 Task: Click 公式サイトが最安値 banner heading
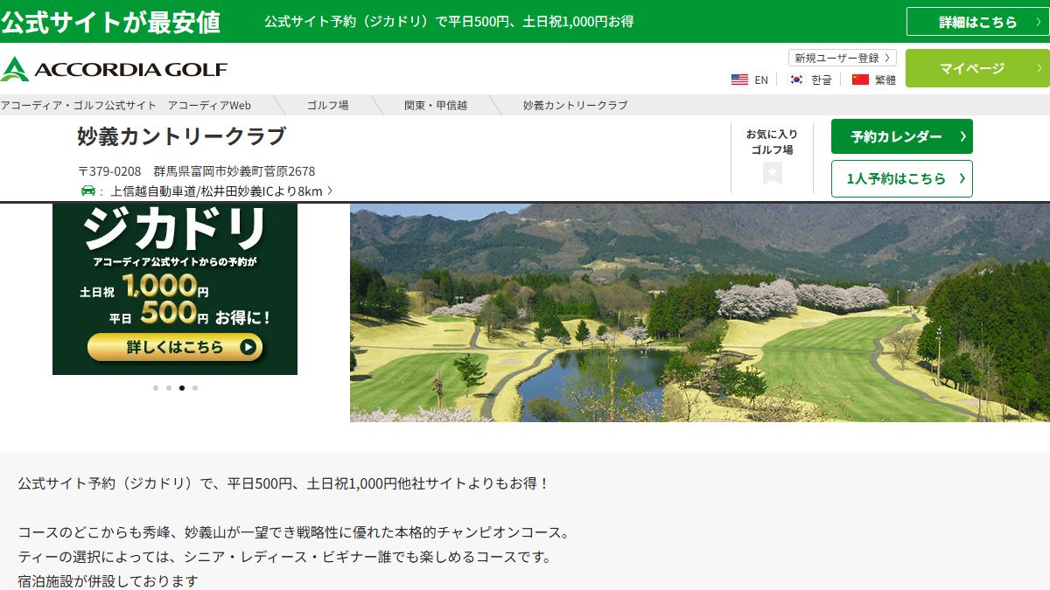pyautogui.click(x=110, y=22)
